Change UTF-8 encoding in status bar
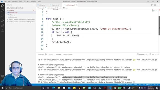 [135, 85]
